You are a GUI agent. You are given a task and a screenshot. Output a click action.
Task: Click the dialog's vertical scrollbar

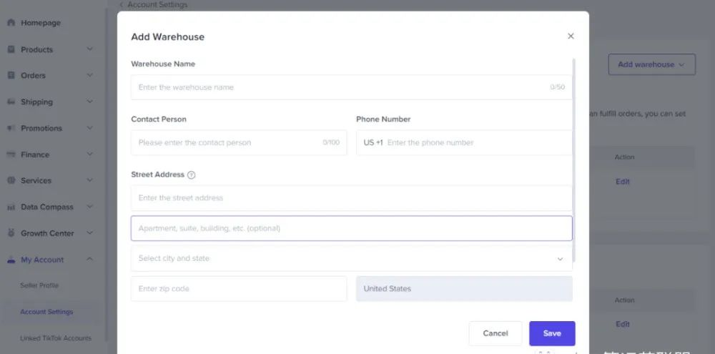click(573, 157)
